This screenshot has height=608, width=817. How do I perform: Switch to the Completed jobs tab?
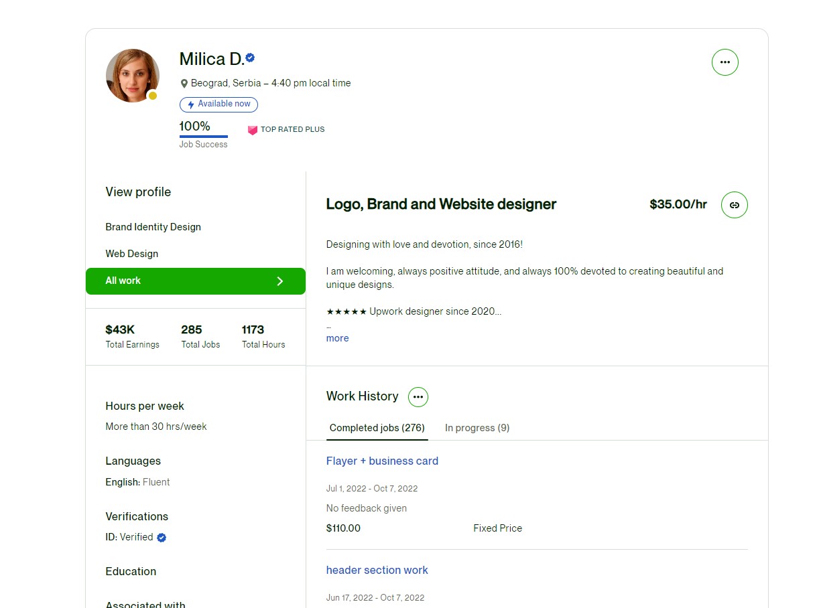tap(377, 428)
